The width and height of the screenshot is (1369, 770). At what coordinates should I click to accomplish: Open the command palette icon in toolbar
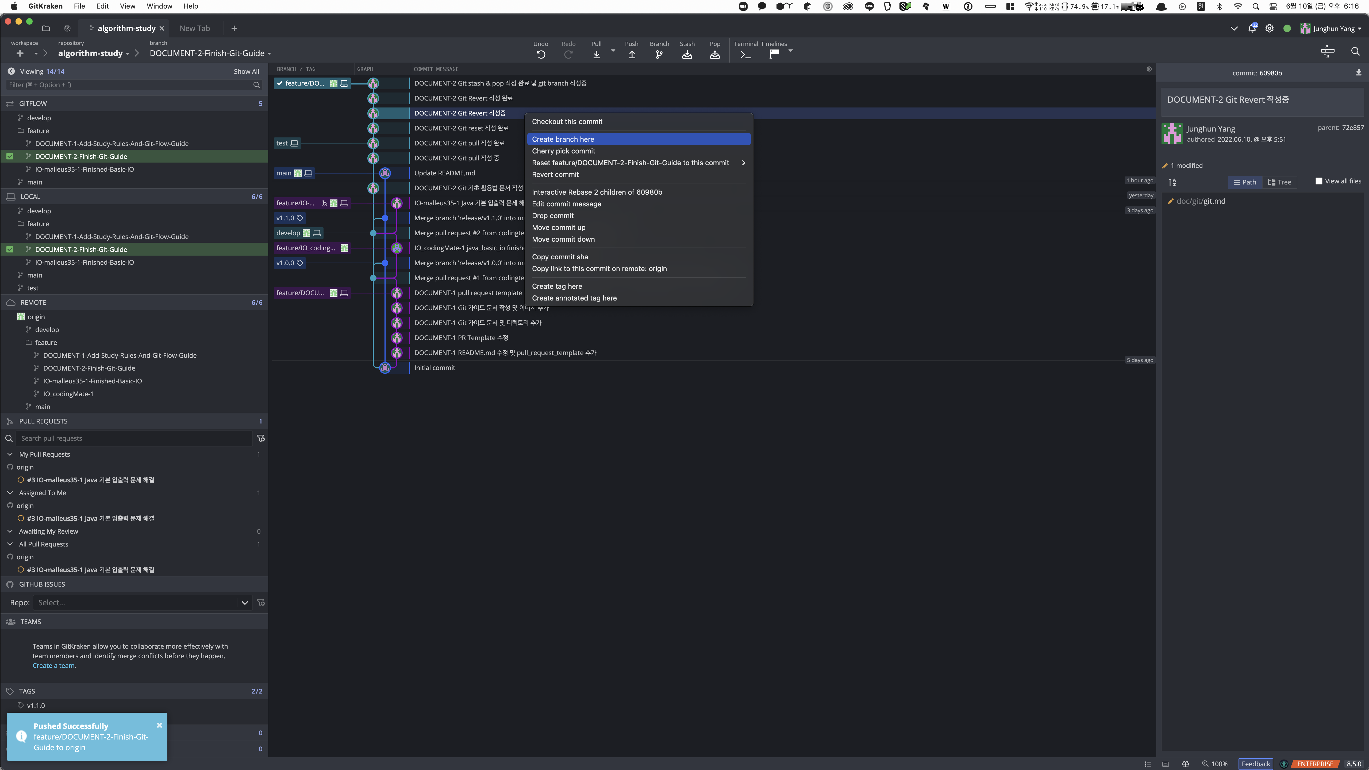pos(1327,52)
